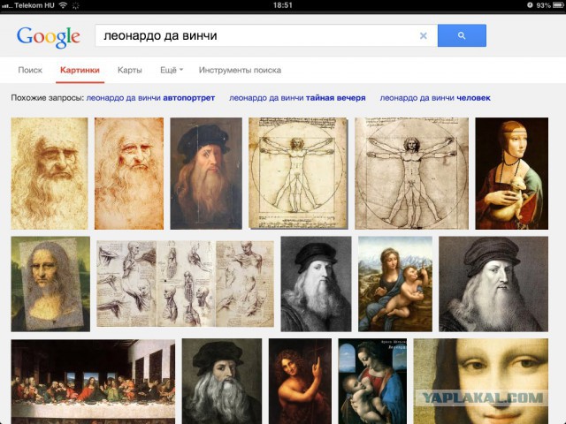Open the first Vitruvian Man thumbnail with text
The image size is (566, 424).
click(x=298, y=173)
